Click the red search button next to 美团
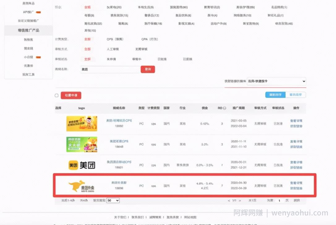 coord(148,69)
